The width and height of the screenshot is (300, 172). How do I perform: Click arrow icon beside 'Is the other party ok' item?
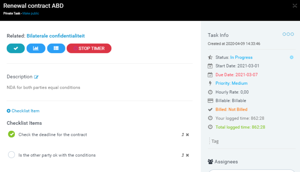(x=183, y=155)
